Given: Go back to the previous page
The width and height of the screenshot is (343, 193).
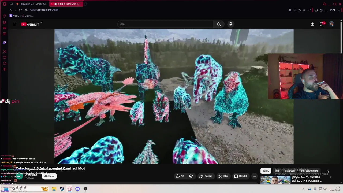Looking at the screenshot, I should (x=11, y=10).
